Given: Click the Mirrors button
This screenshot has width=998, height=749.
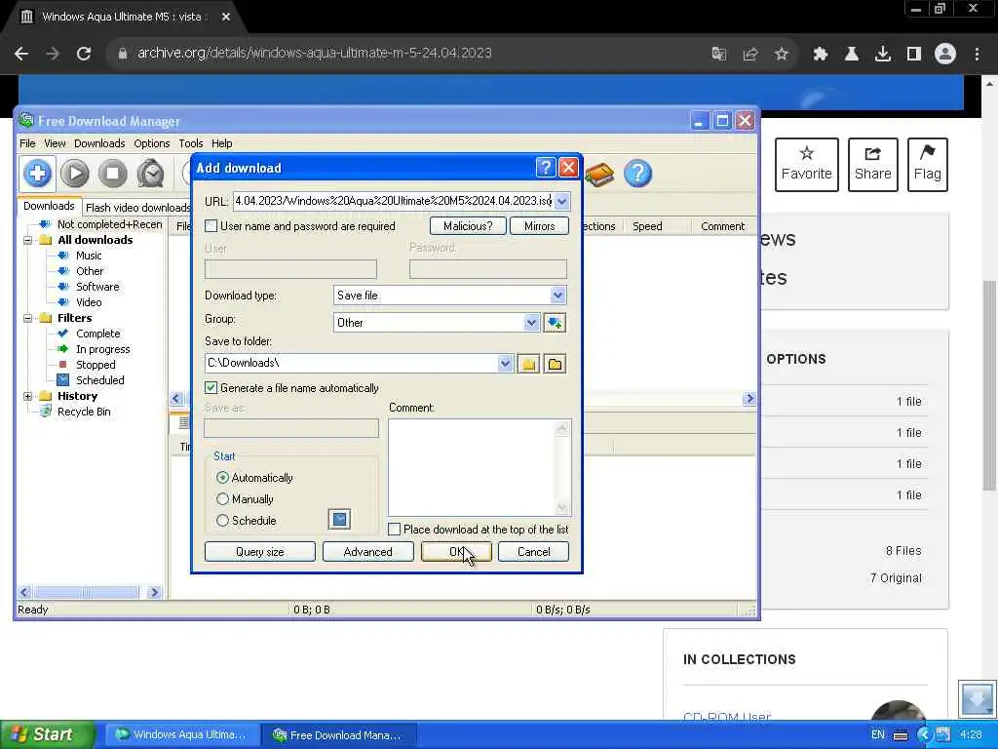Looking at the screenshot, I should 539,226.
